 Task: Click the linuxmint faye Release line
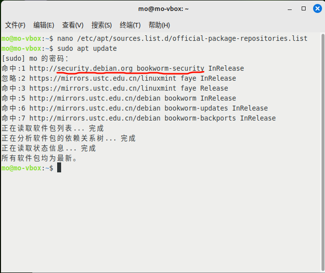pos(115,88)
